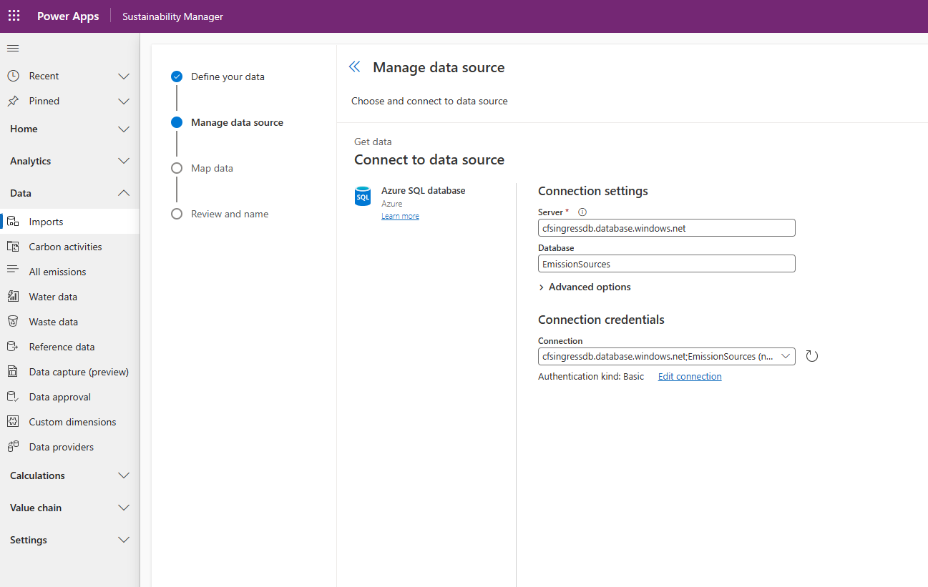Screen dimensions: 928x587
Task: Select the Review and name step label
Action: [230, 214]
